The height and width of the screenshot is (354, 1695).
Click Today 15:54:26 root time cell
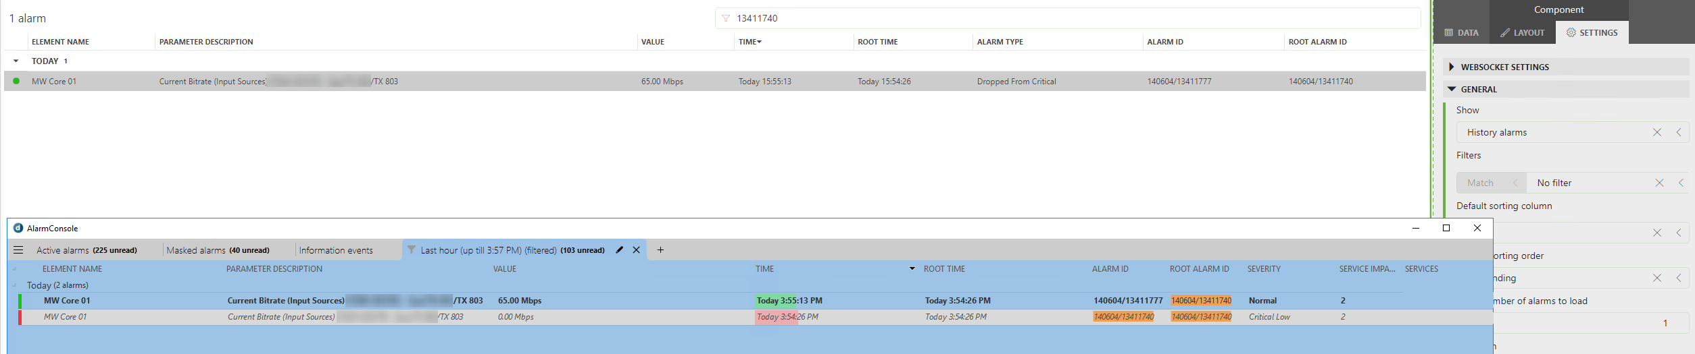884,82
